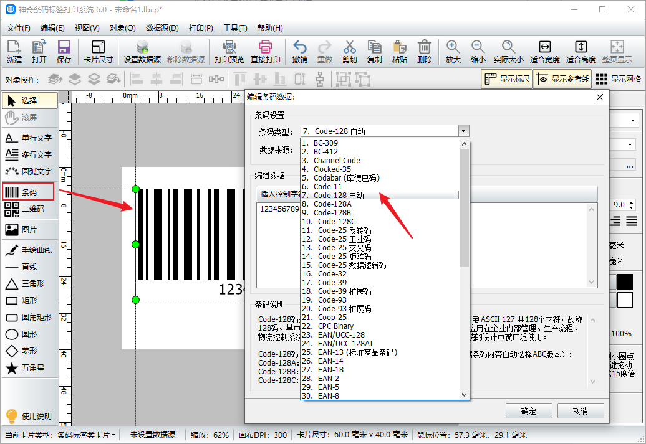This screenshot has height=444, width=646.
Task: Choose Channel Code option
Action: [380, 161]
